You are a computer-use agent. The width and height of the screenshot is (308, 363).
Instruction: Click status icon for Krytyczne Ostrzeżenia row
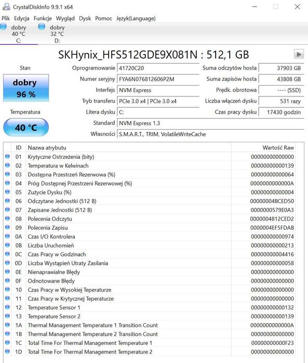click(x=7, y=157)
